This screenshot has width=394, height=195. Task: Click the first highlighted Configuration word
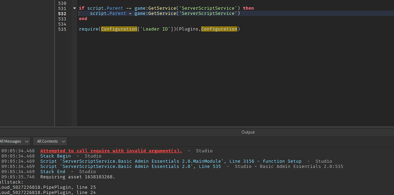point(119,29)
